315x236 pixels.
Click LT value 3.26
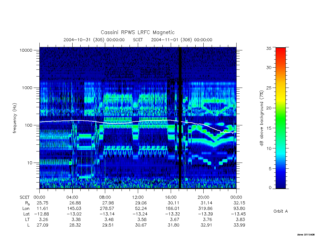coord(44,219)
